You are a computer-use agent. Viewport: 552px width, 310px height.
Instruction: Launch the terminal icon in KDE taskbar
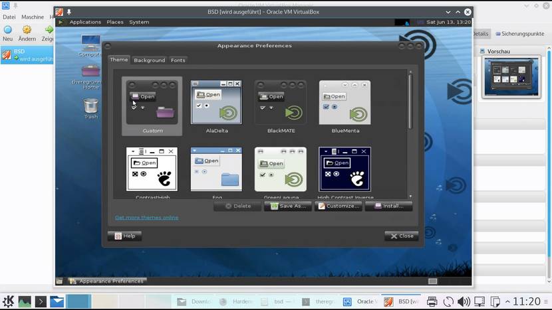[x=41, y=301]
